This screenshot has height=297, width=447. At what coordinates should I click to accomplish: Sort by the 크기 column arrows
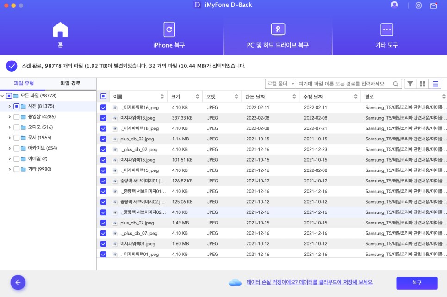[x=197, y=97]
